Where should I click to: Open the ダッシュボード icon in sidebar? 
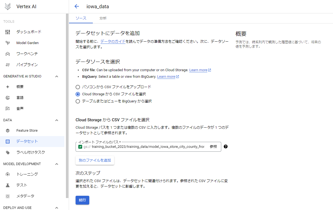tap(8, 32)
